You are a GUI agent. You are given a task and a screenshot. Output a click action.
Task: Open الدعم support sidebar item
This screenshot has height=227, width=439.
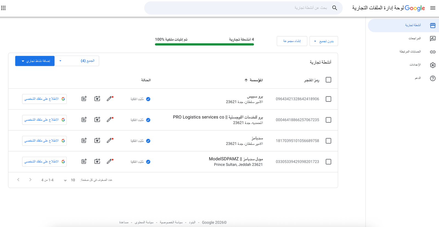403,78
